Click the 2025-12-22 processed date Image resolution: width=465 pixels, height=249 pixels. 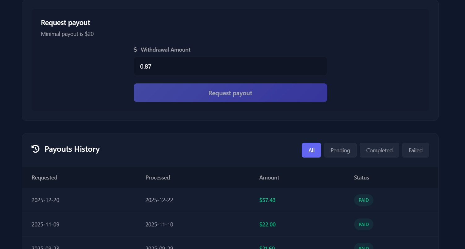(x=159, y=200)
